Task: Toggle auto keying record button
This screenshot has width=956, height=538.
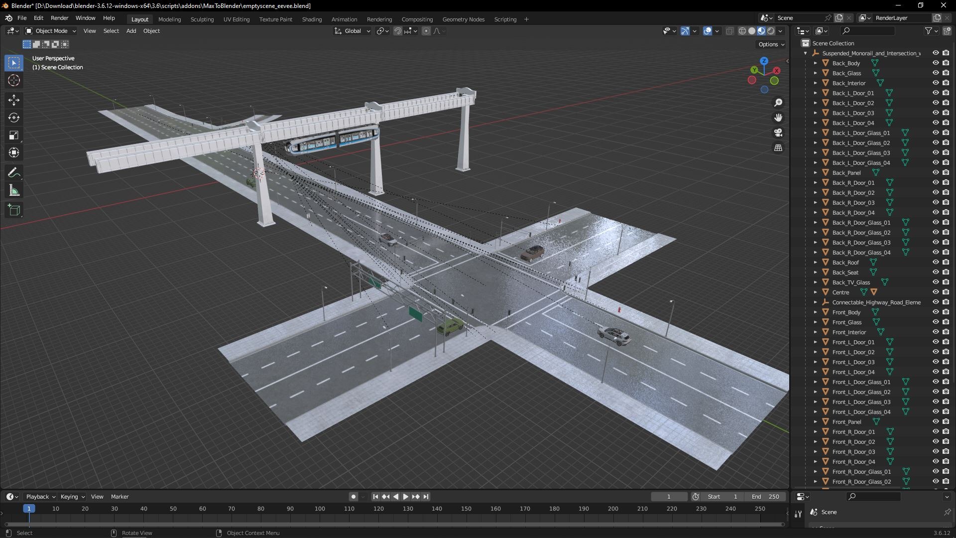Action: pos(353,497)
